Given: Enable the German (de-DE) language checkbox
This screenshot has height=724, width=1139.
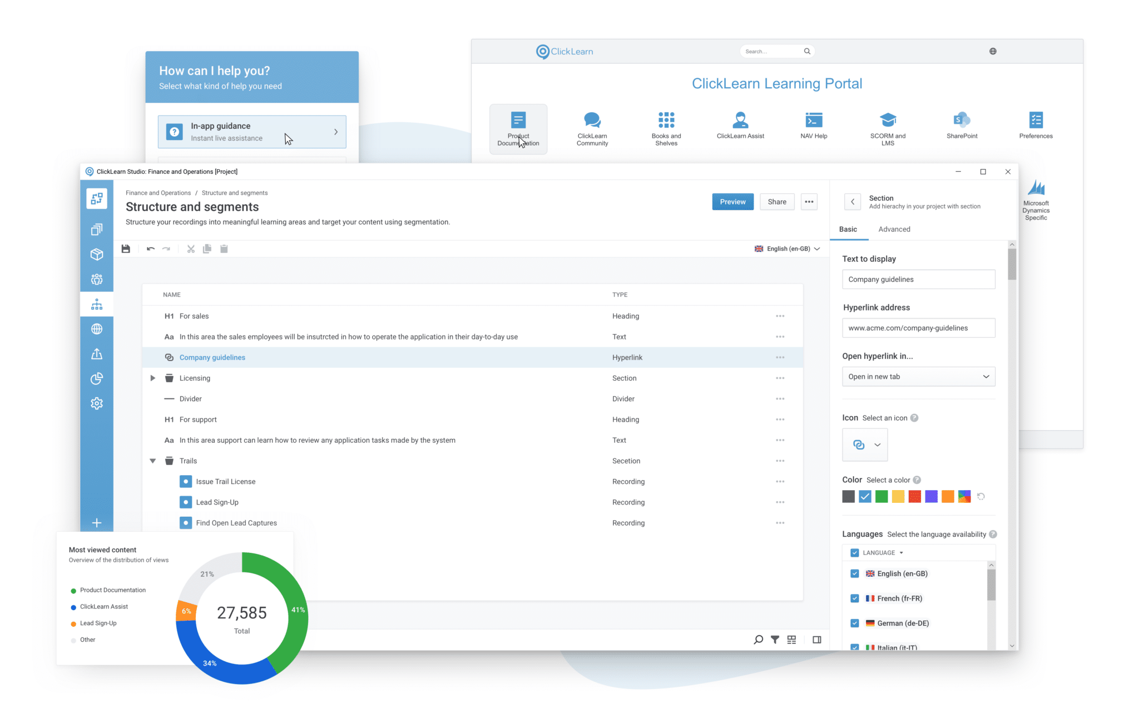Looking at the screenshot, I should (854, 623).
